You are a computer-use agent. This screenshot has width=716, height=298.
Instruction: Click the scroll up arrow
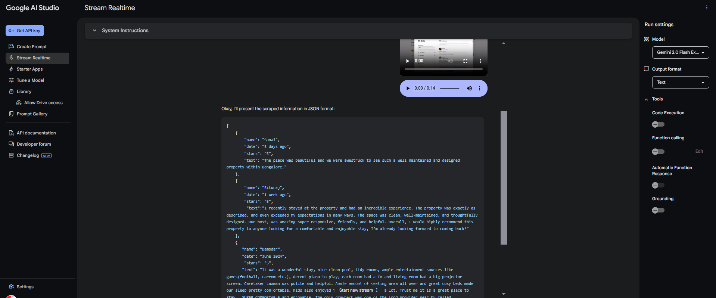pos(504,43)
